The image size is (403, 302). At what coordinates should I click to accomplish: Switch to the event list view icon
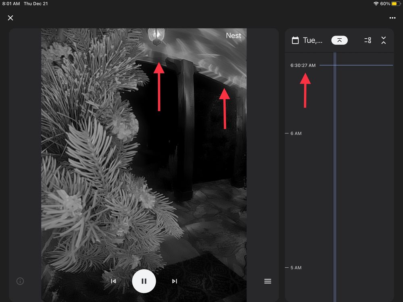pyautogui.click(x=368, y=40)
